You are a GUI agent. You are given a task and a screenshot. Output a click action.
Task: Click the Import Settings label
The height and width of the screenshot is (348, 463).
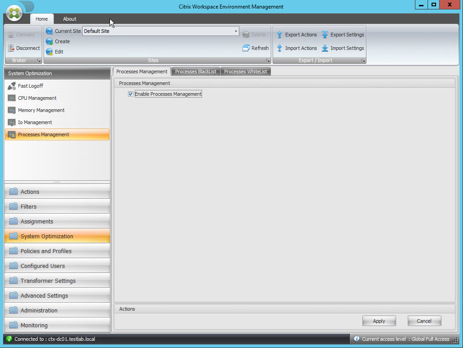pos(347,48)
